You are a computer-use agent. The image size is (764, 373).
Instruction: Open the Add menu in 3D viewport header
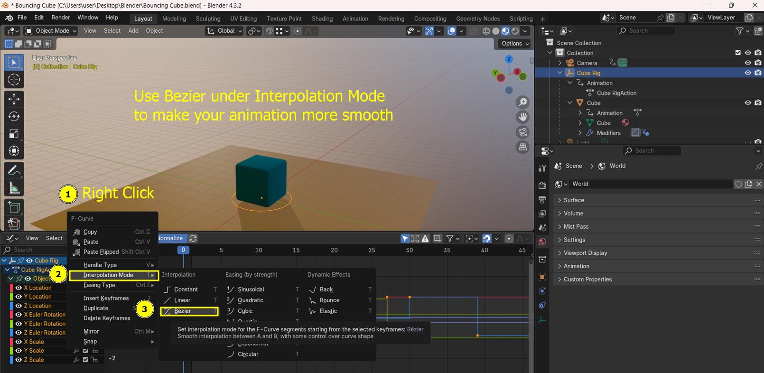(x=133, y=31)
